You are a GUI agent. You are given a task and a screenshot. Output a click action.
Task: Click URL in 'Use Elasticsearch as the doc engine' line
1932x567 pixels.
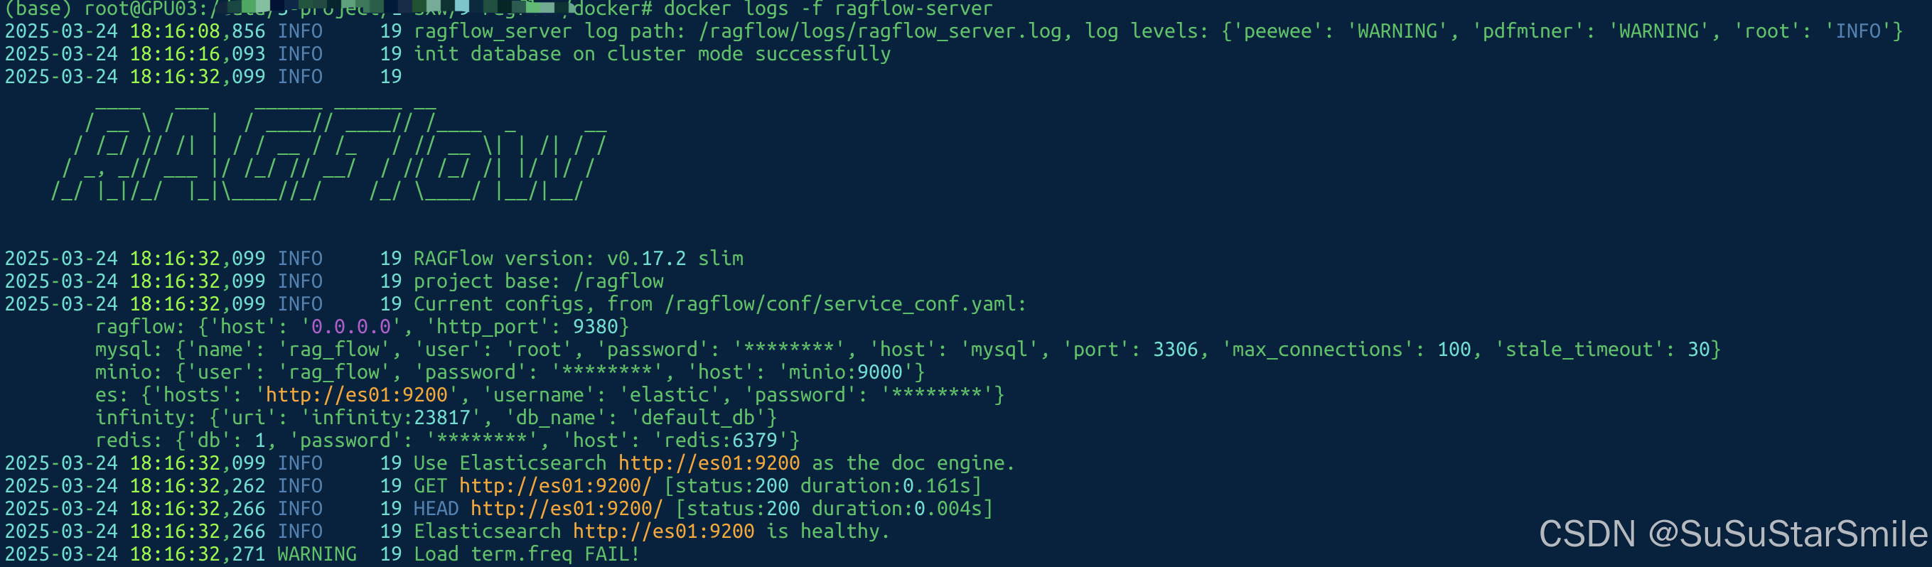coord(709,463)
